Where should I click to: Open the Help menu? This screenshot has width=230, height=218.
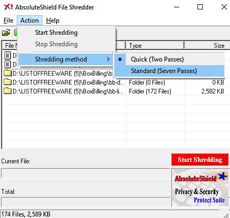click(52, 20)
